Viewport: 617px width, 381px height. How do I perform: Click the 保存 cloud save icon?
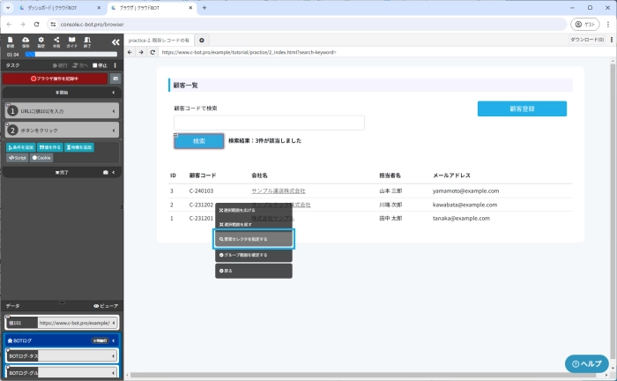[26, 41]
